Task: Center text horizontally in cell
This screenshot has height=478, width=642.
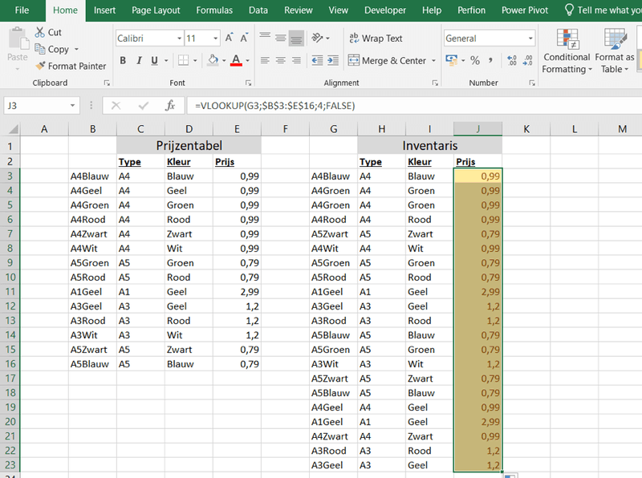Action: click(x=280, y=61)
